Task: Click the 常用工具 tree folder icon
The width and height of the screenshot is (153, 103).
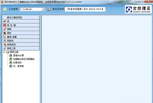Action: (7, 52)
